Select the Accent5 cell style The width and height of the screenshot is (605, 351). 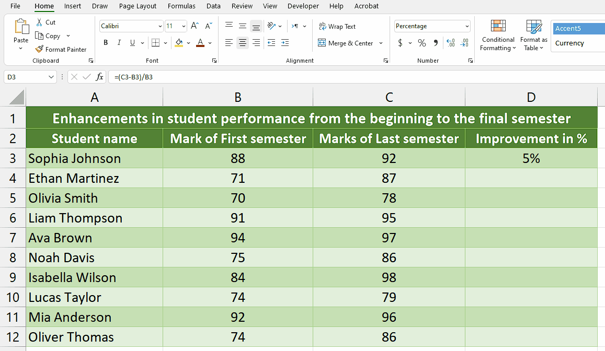579,29
